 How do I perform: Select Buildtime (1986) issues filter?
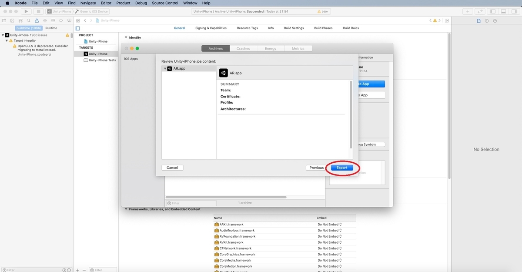pyautogui.click(x=29, y=28)
